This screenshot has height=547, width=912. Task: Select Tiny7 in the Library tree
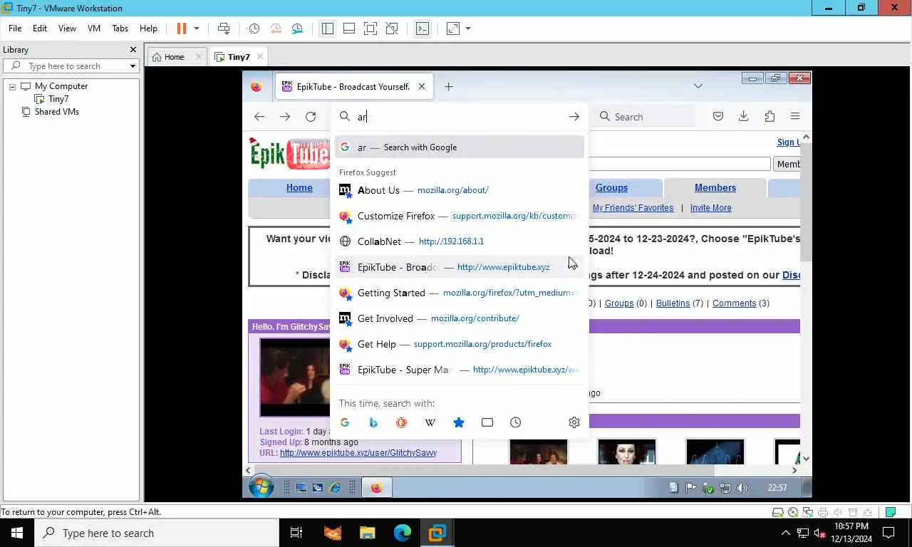point(58,99)
